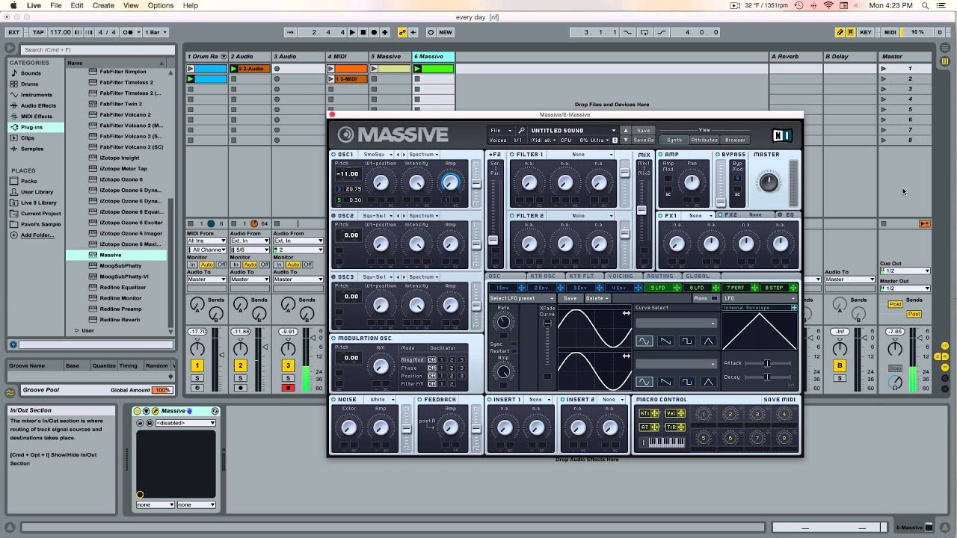
Task: Select FabFilter Twin 2 plug-in
Action: pyautogui.click(x=120, y=104)
